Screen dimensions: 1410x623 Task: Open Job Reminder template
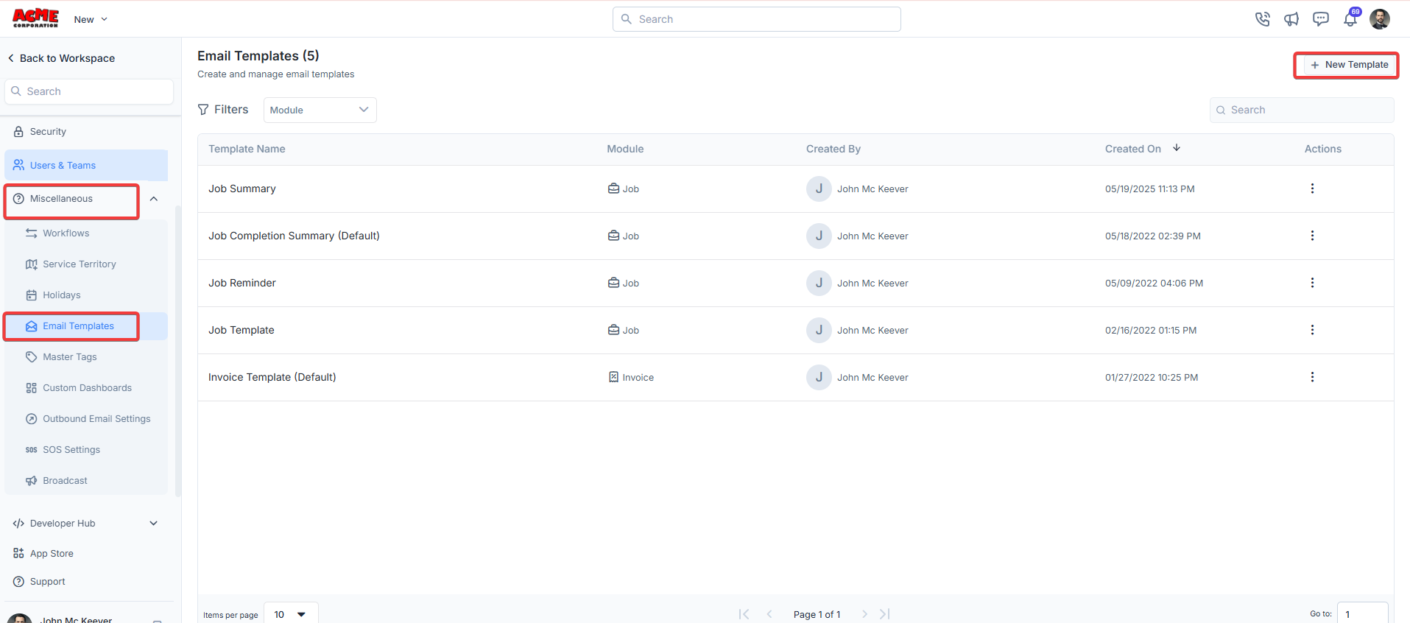click(x=242, y=283)
